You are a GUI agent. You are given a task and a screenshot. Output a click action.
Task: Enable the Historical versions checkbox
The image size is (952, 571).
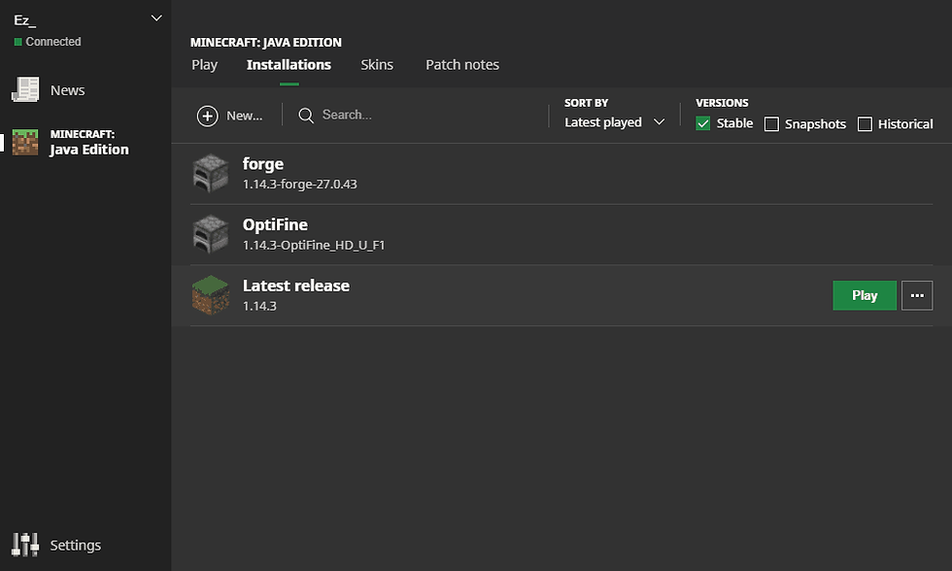click(x=865, y=123)
